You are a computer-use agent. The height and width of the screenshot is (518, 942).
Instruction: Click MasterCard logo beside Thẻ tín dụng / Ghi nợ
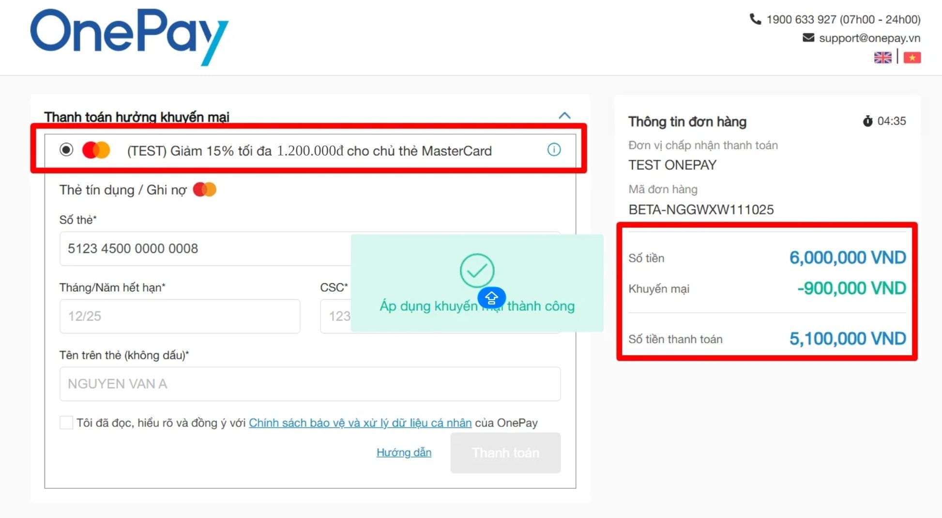click(205, 189)
